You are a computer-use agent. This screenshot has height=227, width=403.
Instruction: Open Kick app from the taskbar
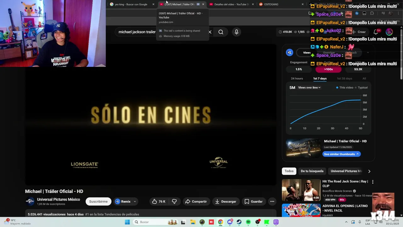pyautogui.click(x=267, y=222)
